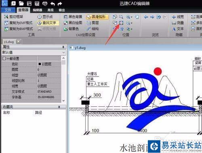Click the rotate icon in 浏览 group
202x153 pixels.
coord(159,17)
